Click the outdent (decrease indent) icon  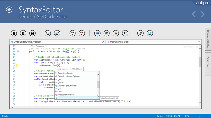coord(48,33)
